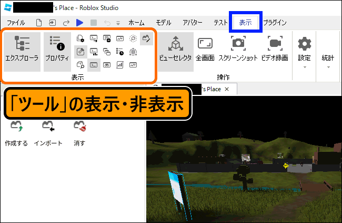
Task: Click the terrain 消す (Clear) button
Action: pyautogui.click(x=79, y=133)
